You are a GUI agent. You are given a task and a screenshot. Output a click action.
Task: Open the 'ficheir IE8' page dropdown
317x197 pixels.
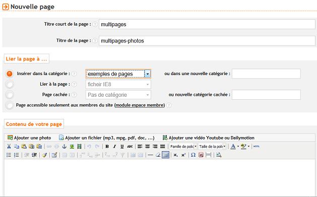pos(118,84)
